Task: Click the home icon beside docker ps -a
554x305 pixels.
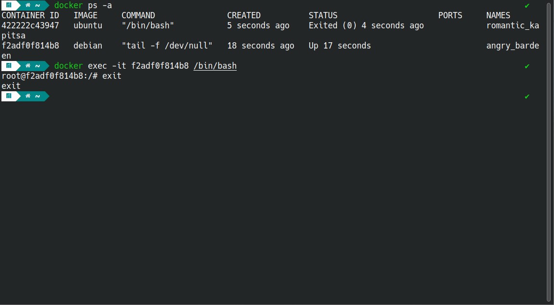Action: tap(28, 5)
